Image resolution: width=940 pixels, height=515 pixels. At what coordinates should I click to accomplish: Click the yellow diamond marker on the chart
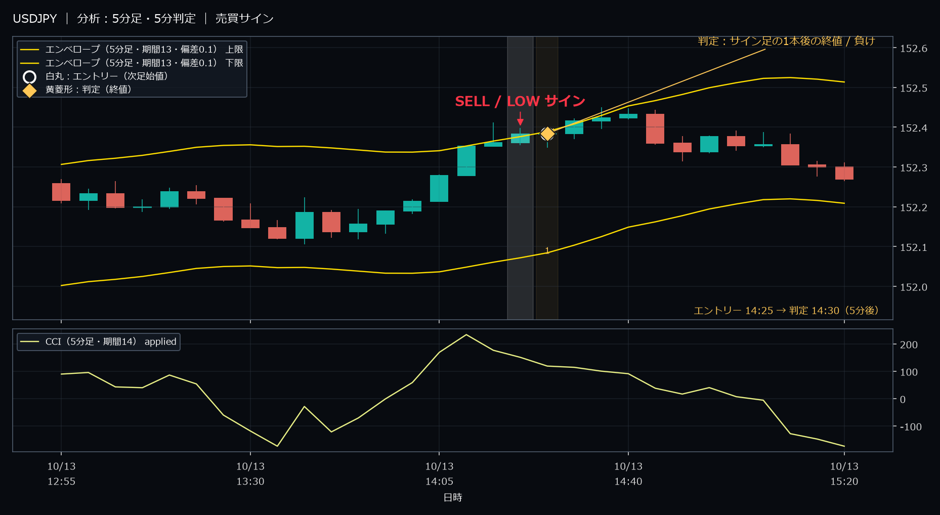coord(547,134)
